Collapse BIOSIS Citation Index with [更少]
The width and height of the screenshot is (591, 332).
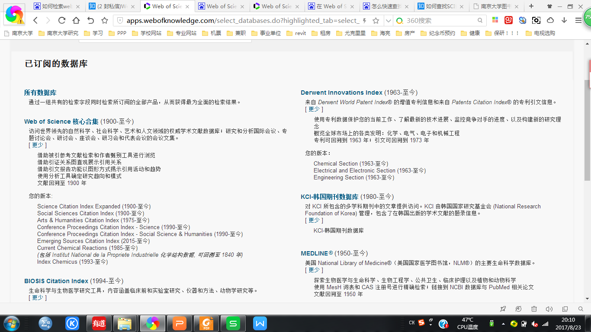pyautogui.click(x=38, y=297)
